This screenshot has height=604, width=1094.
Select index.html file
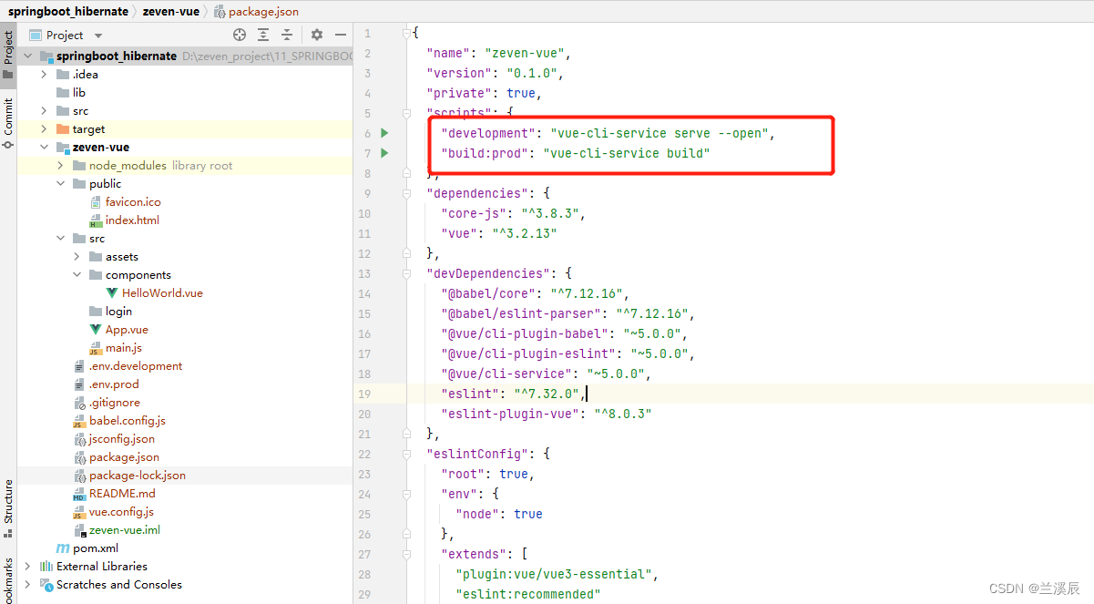125,220
